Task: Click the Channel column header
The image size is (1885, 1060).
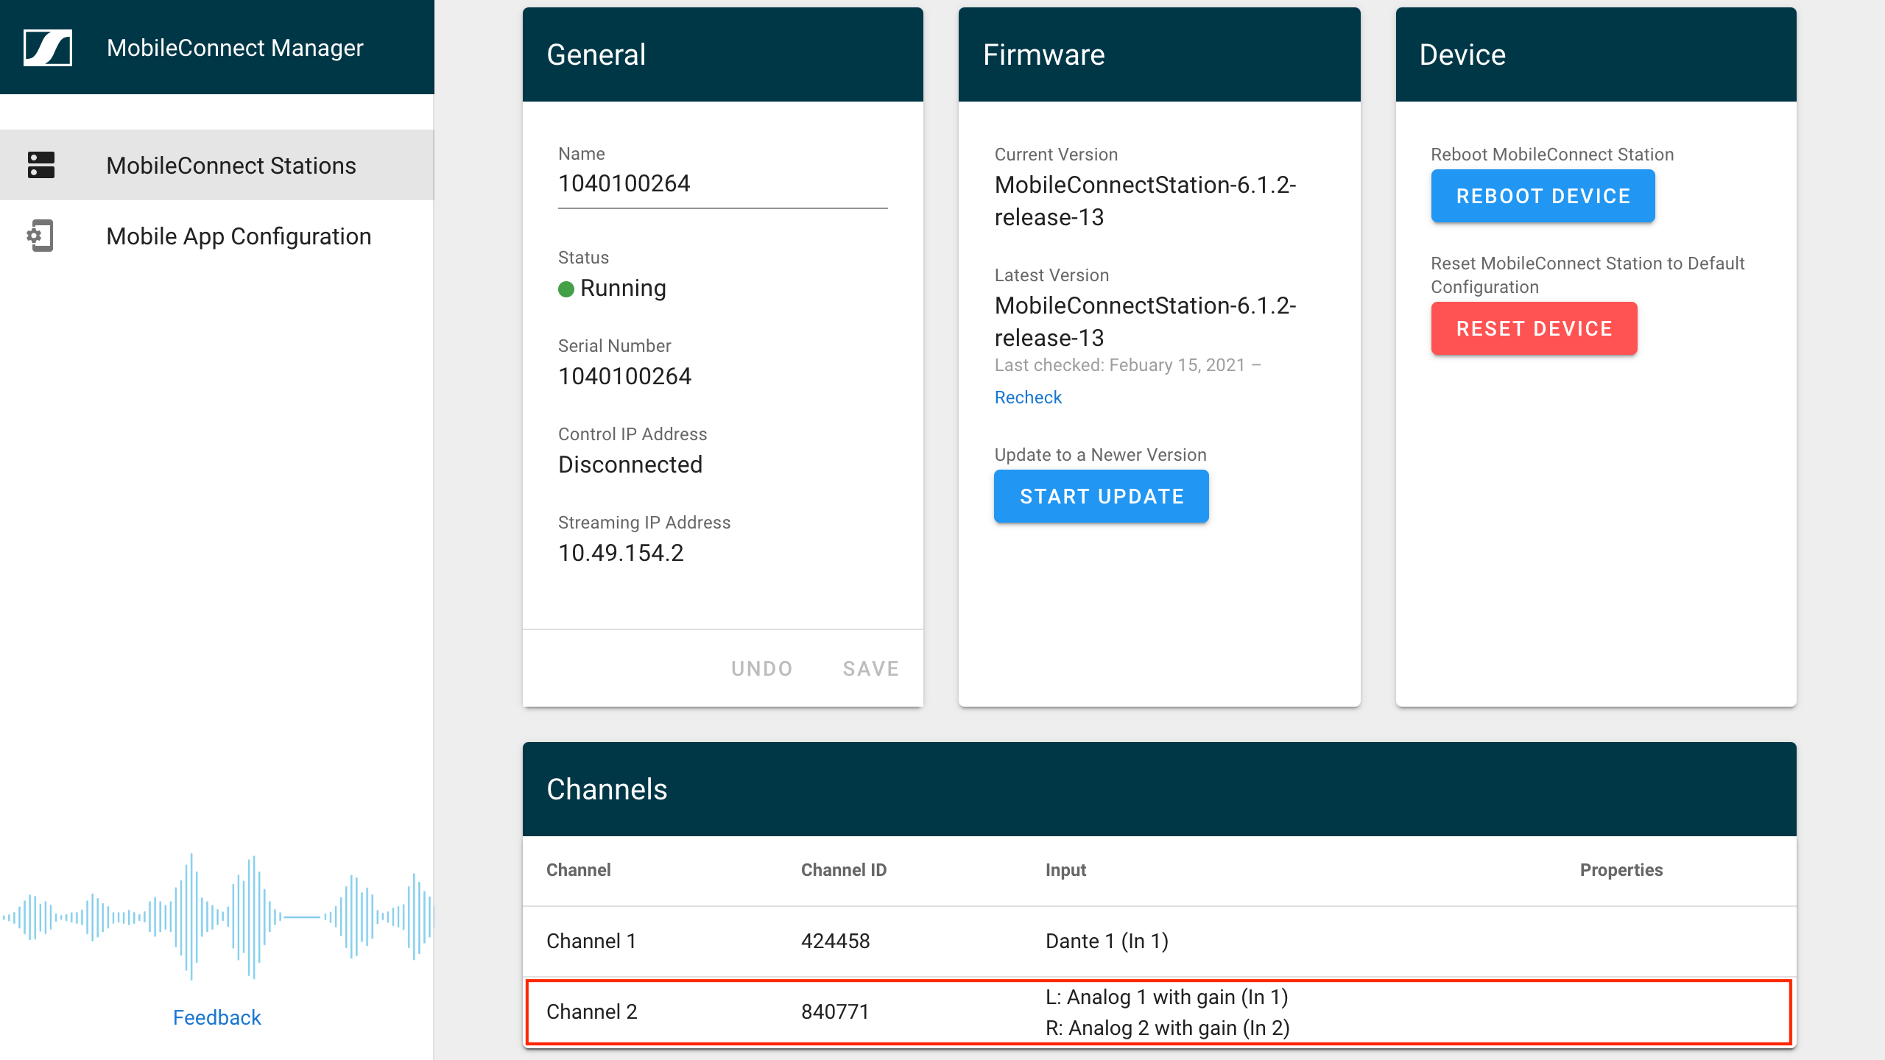Action: pyautogui.click(x=578, y=870)
